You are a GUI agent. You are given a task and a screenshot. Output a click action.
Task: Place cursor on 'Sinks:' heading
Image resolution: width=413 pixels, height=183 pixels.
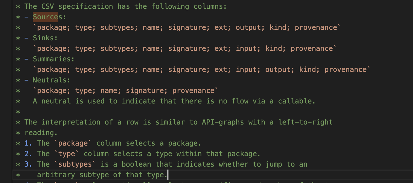tap(45, 38)
